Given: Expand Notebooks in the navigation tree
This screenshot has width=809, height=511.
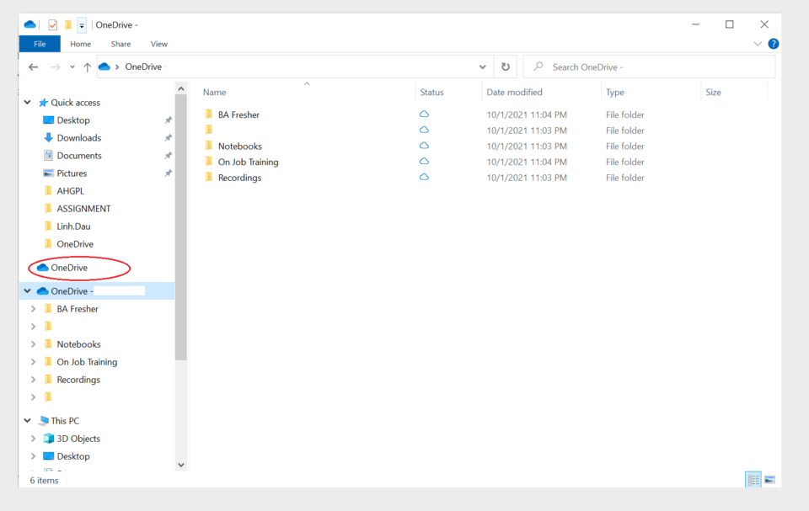Looking at the screenshot, I should (34, 344).
